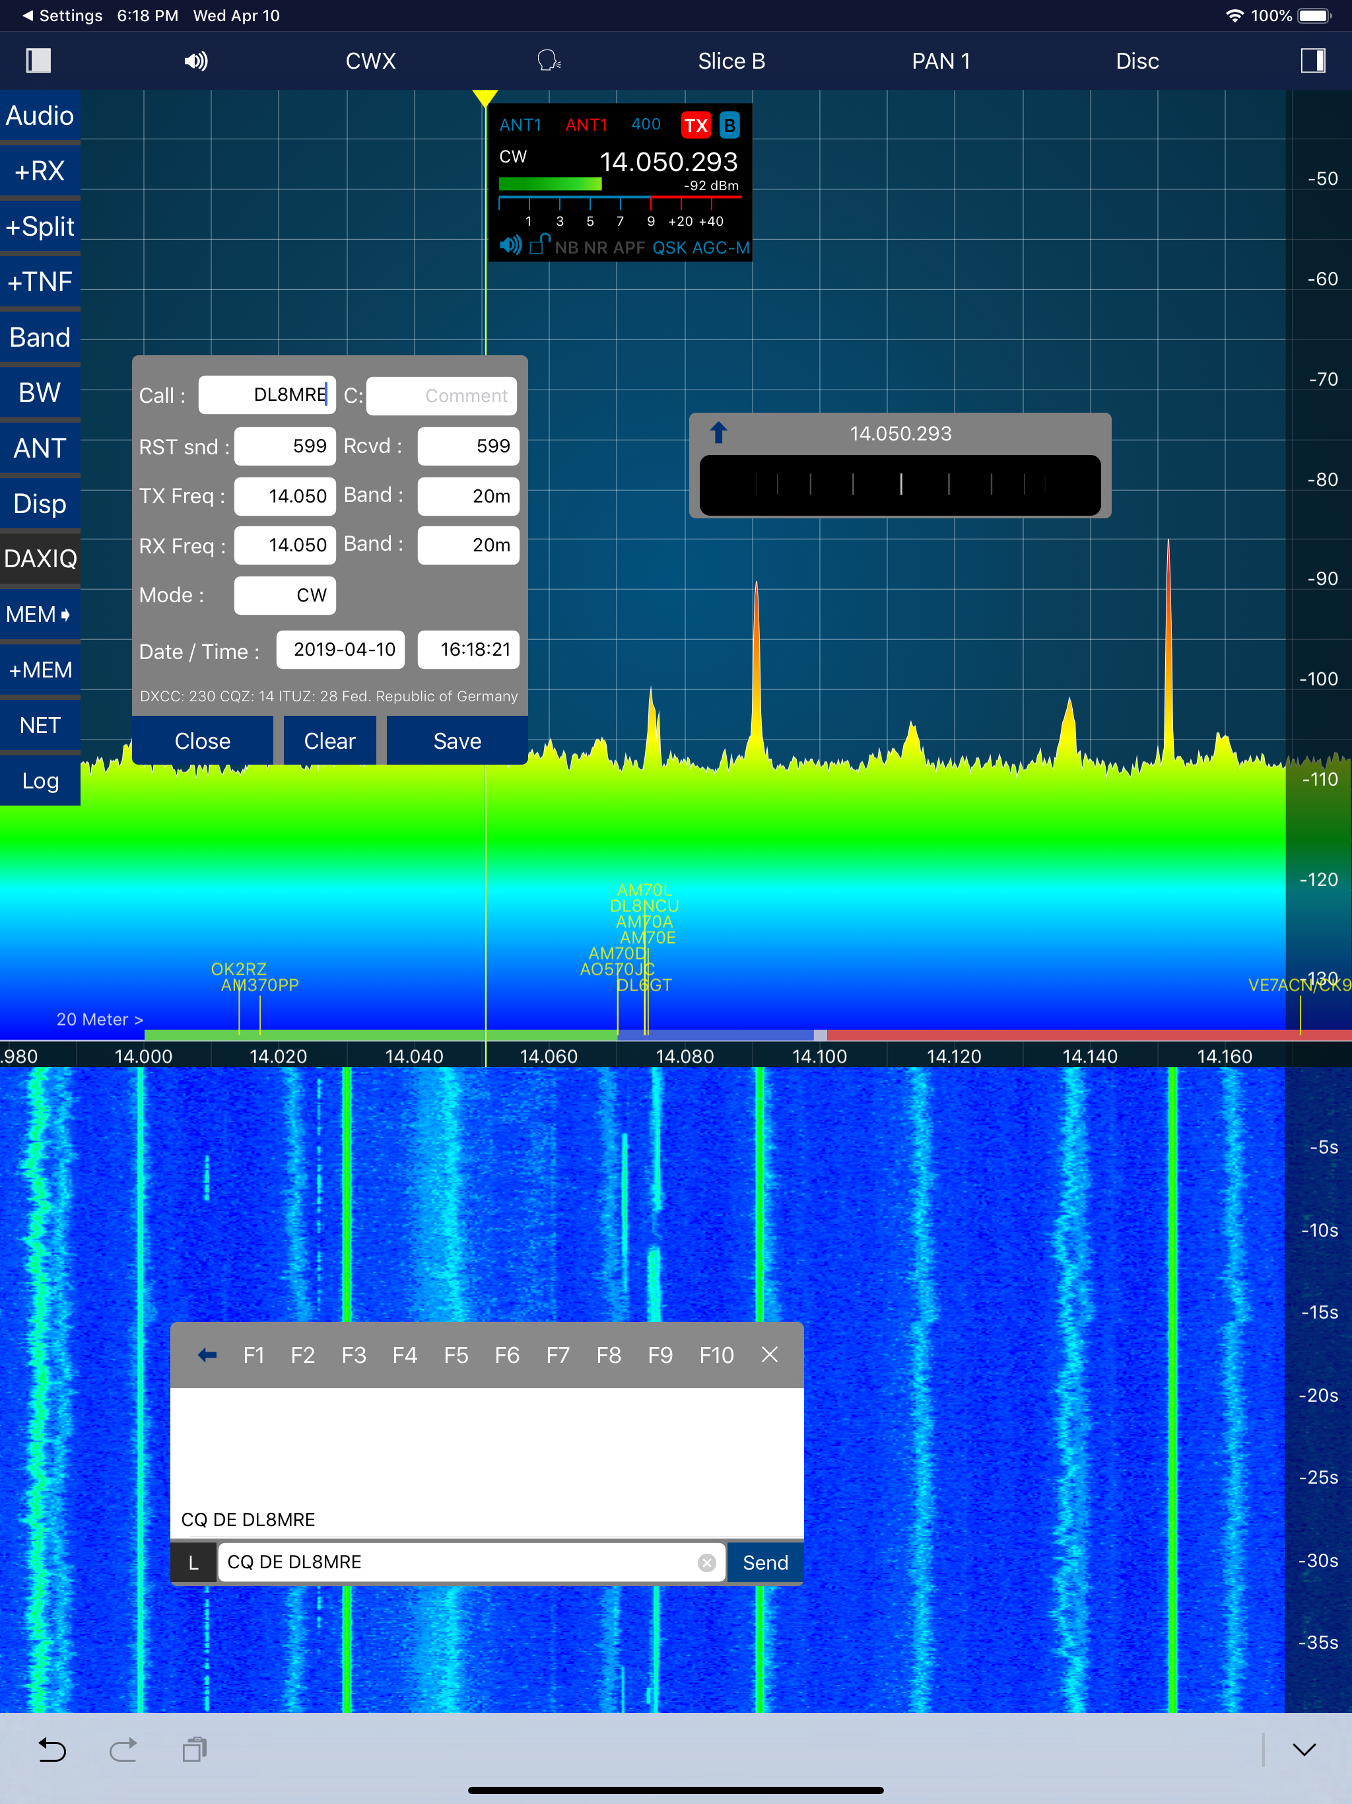
Task: Toggle APF audio peak filter
Action: tap(628, 247)
